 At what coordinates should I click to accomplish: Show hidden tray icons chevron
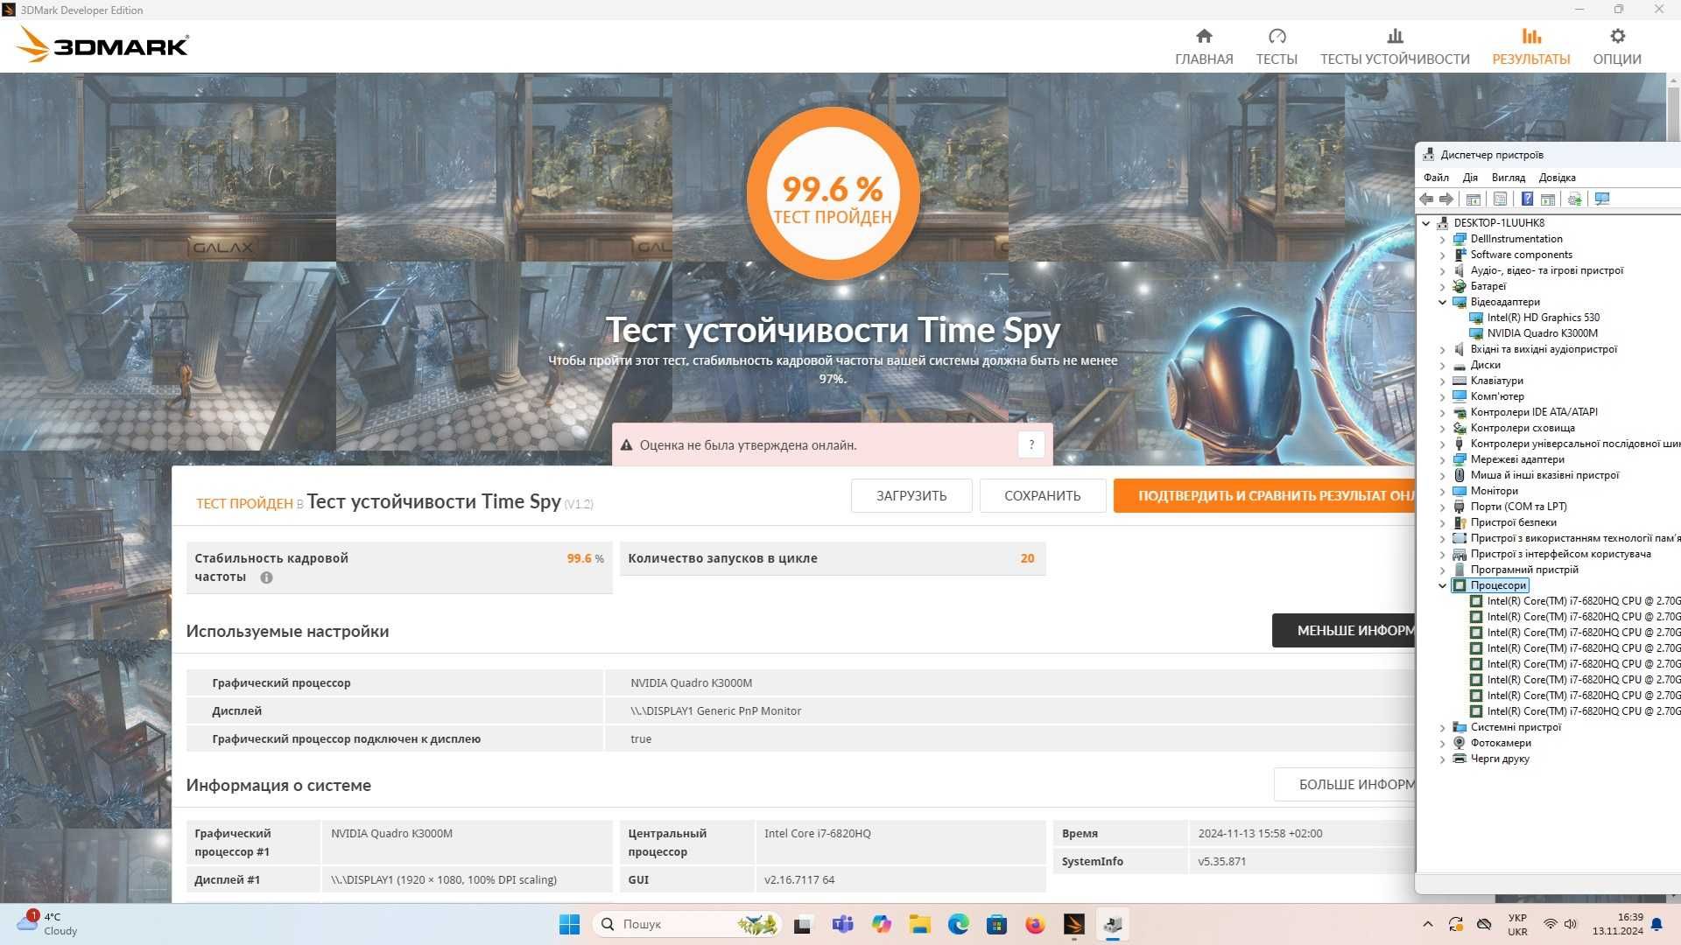(x=1428, y=924)
